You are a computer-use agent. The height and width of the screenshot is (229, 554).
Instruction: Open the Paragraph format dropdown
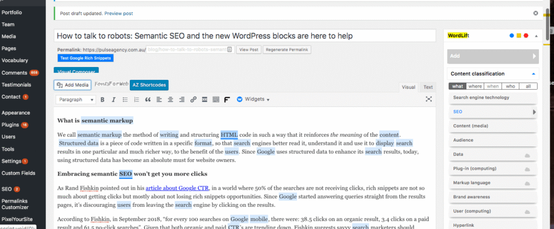[76, 99]
